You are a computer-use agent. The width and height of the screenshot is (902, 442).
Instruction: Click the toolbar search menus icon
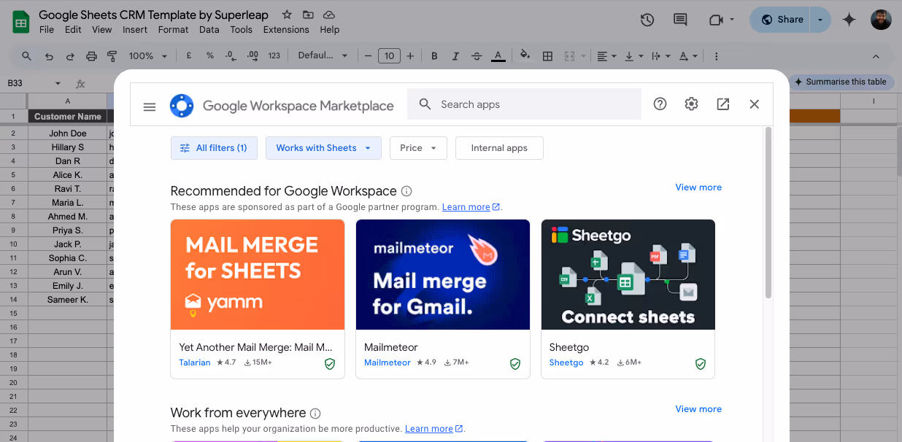pos(27,56)
